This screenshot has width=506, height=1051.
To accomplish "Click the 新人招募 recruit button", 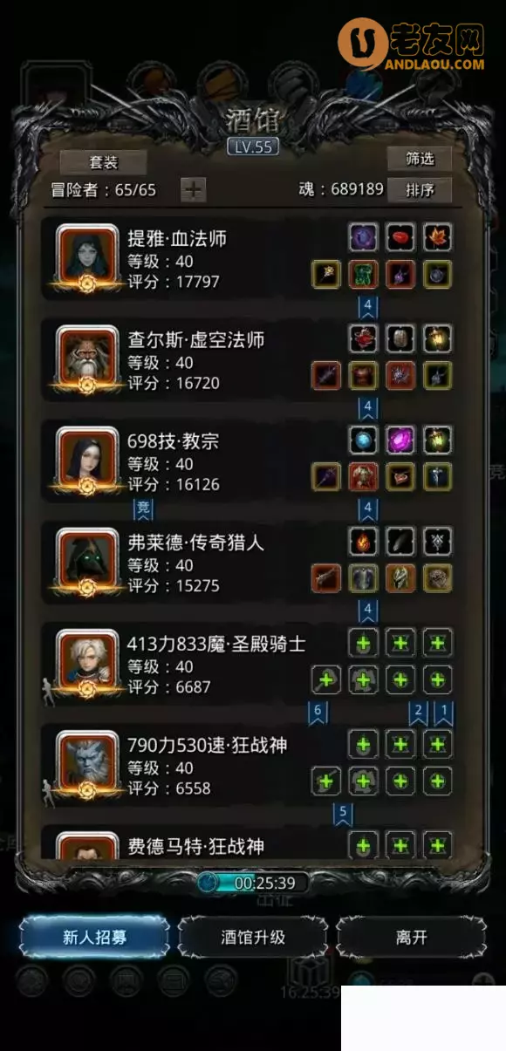I will [94, 938].
